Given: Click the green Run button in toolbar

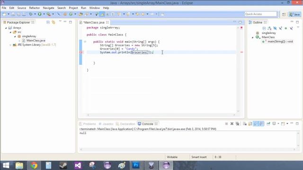Looking at the screenshot, I should pos(40,14).
